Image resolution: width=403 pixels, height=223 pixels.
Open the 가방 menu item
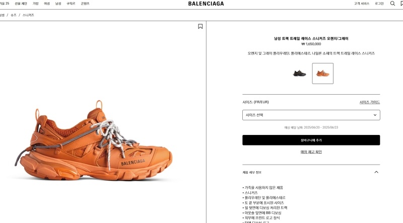click(35, 4)
